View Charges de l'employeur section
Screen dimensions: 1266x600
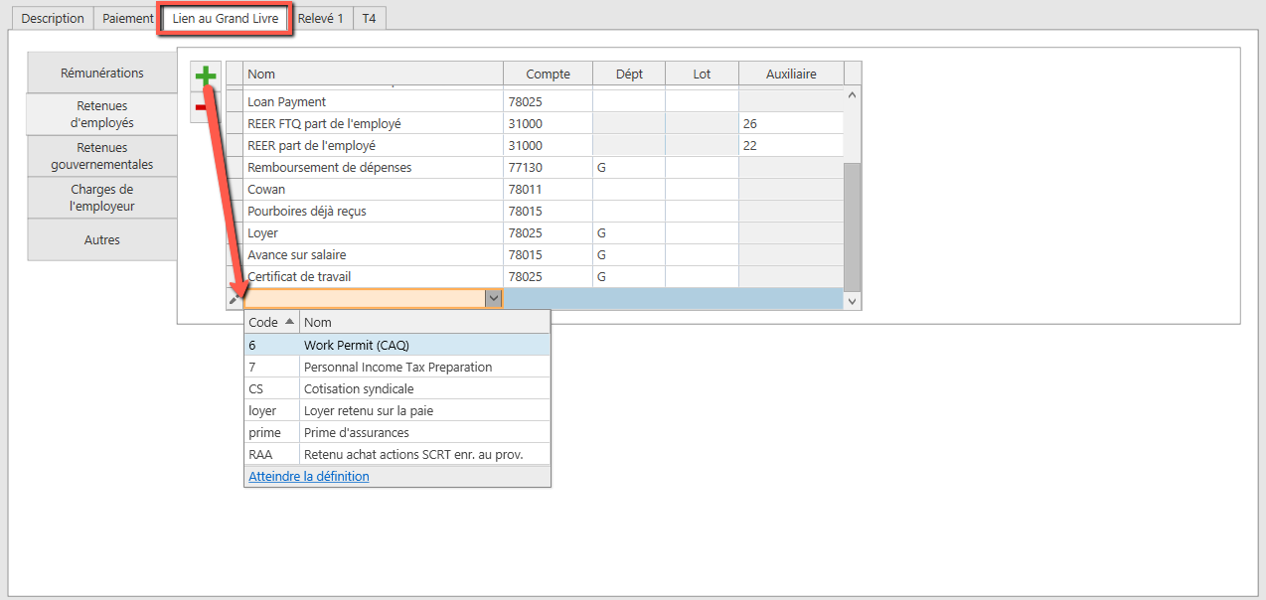[x=102, y=198]
